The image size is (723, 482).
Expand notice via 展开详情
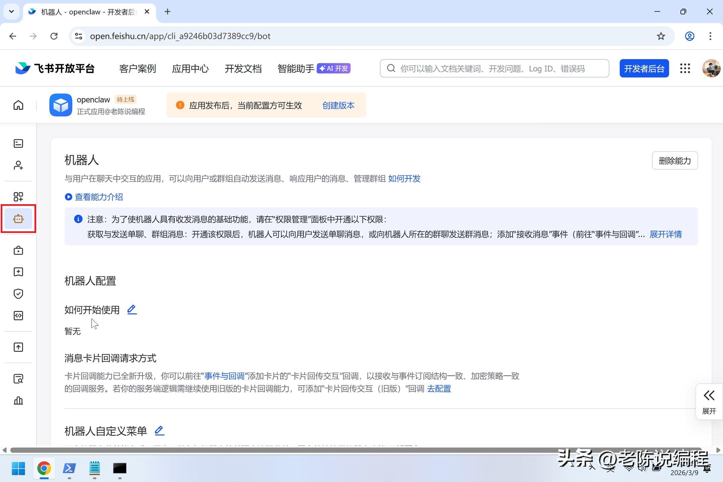pyautogui.click(x=665, y=234)
